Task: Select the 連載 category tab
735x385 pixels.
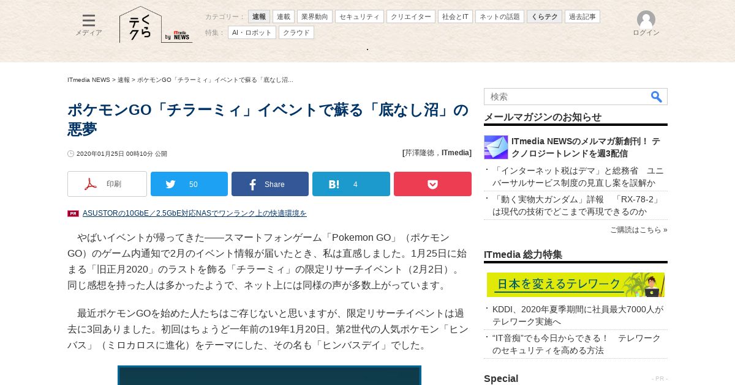Action: coord(284,16)
